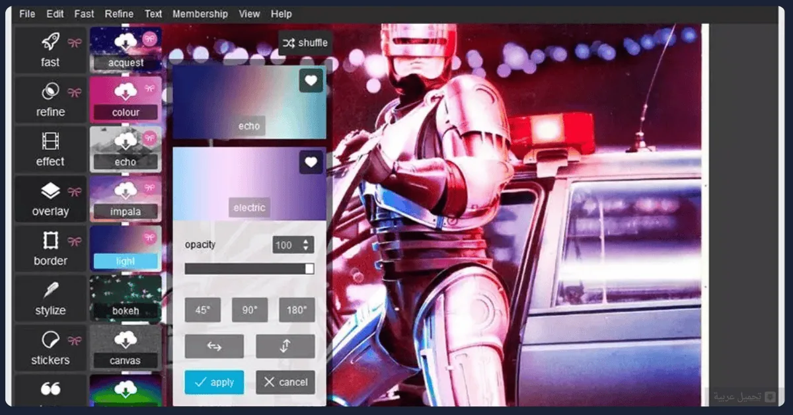Open the Membership menu

200,14
